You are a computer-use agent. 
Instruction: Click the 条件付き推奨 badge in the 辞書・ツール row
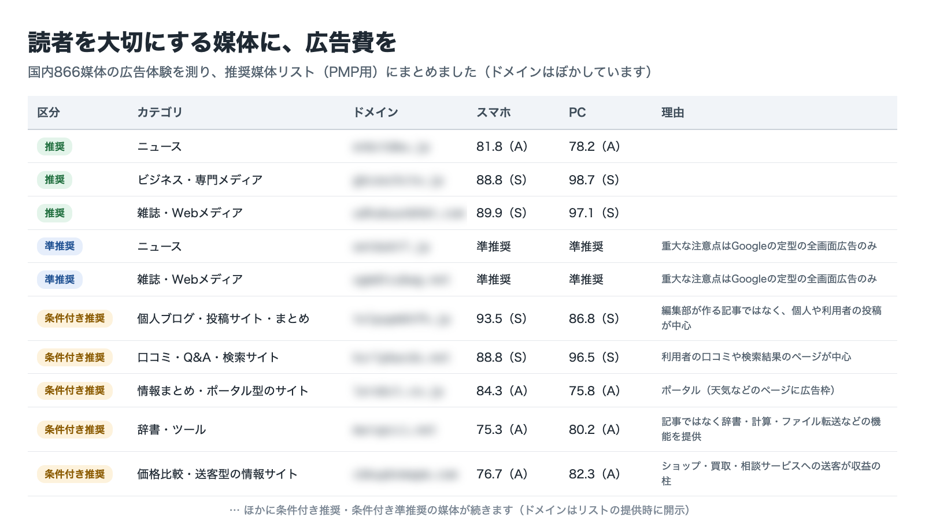pos(75,430)
